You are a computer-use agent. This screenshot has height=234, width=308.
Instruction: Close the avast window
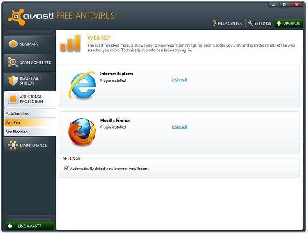point(296,5)
